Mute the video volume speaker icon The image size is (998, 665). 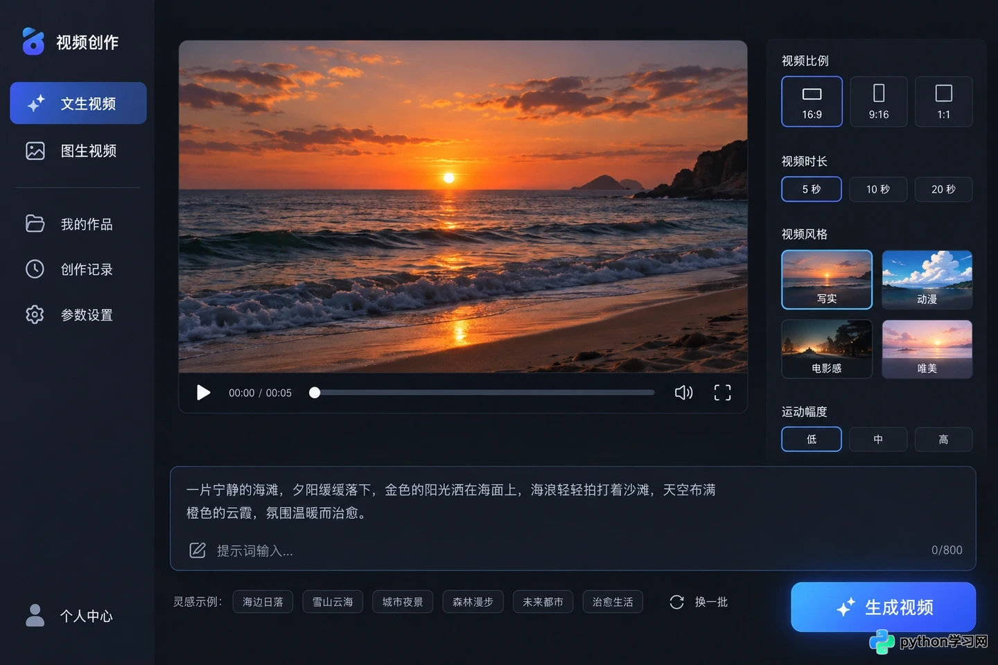(683, 393)
